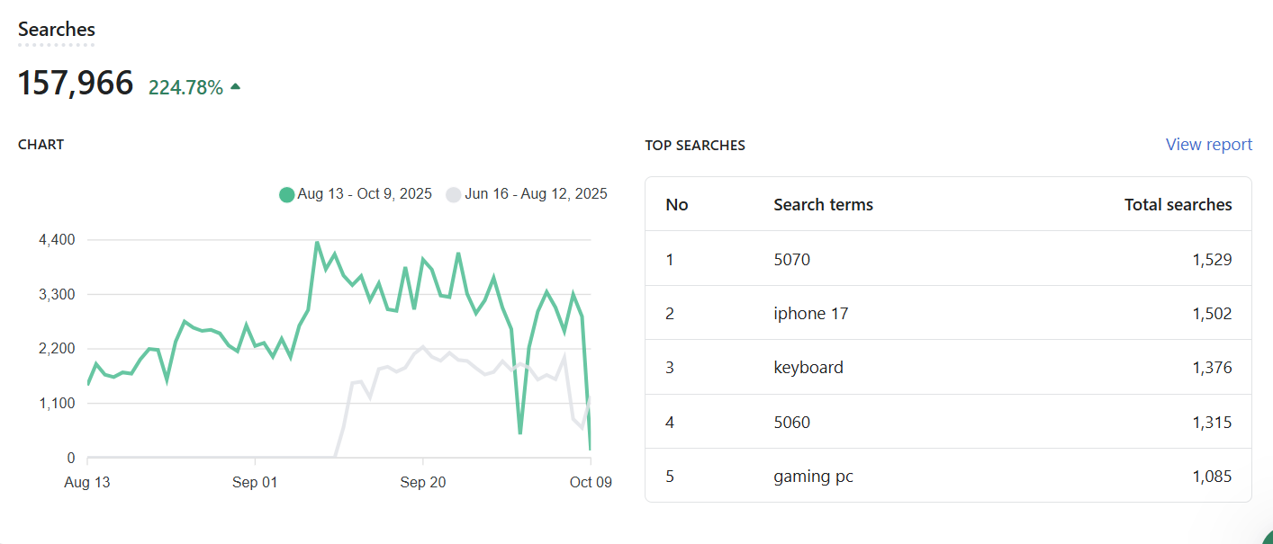Viewport: 1273px width, 544px height.
Task: Click the 4,400 label on the y-axis
Action: tap(57, 240)
